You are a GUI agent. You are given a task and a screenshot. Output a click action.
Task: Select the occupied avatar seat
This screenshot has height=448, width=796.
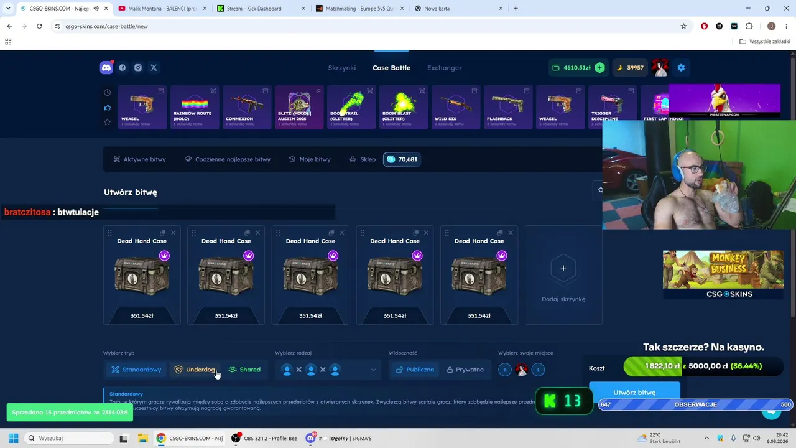tap(522, 370)
